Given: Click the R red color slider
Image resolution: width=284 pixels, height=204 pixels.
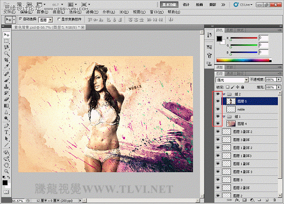Looking at the screenshot, I should coord(243,38).
